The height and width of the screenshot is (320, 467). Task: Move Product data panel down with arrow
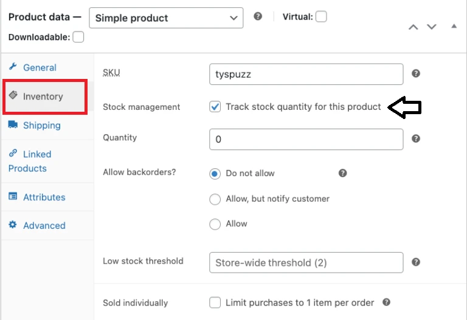point(432,27)
